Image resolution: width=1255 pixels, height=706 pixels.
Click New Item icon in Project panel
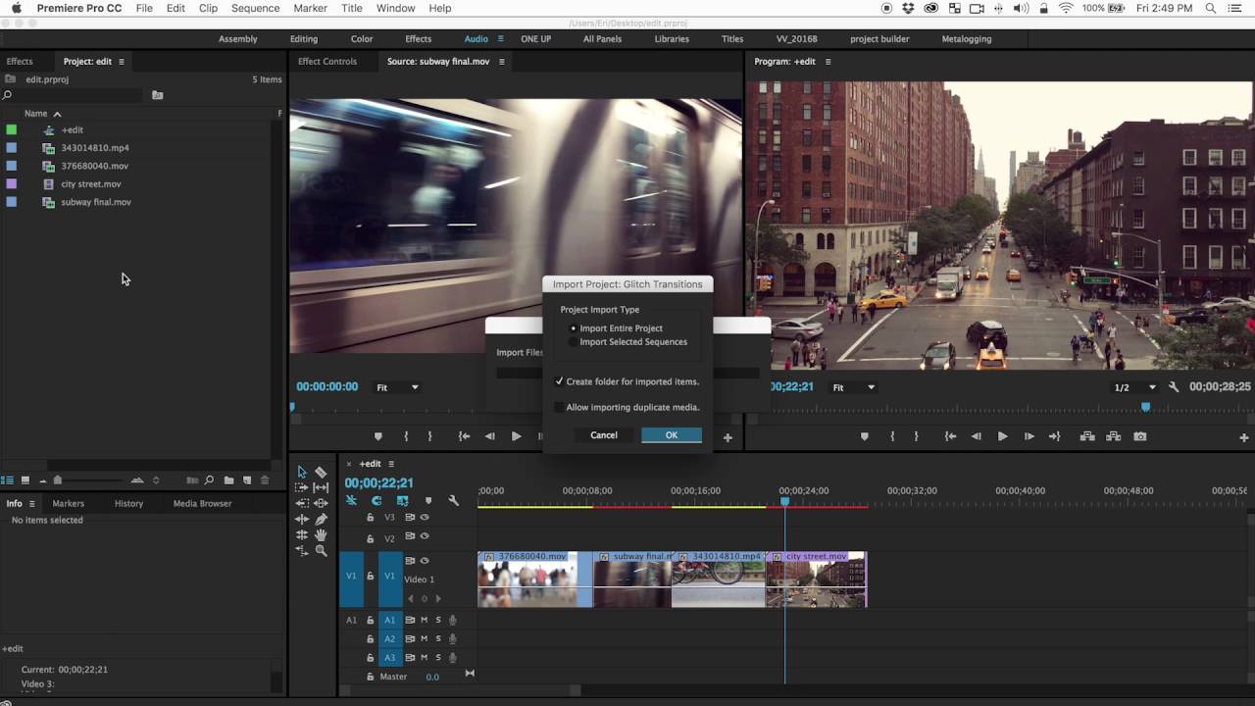point(247,480)
